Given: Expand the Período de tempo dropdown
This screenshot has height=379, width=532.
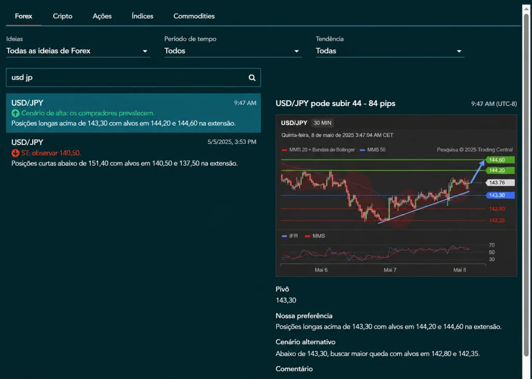Looking at the screenshot, I should pos(233,51).
